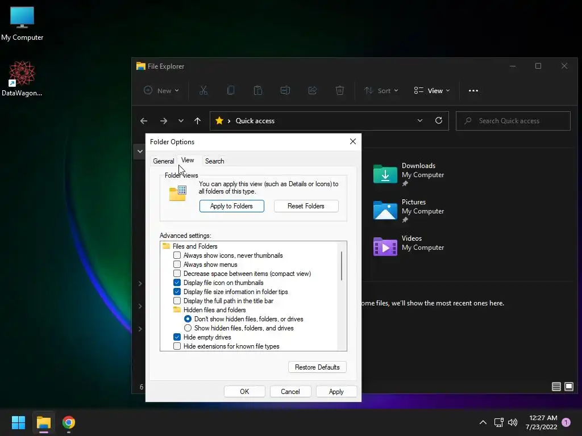Screen dimensions: 582x436
Task: Select Show hidden files, folders, and drives
Action: 188,328
